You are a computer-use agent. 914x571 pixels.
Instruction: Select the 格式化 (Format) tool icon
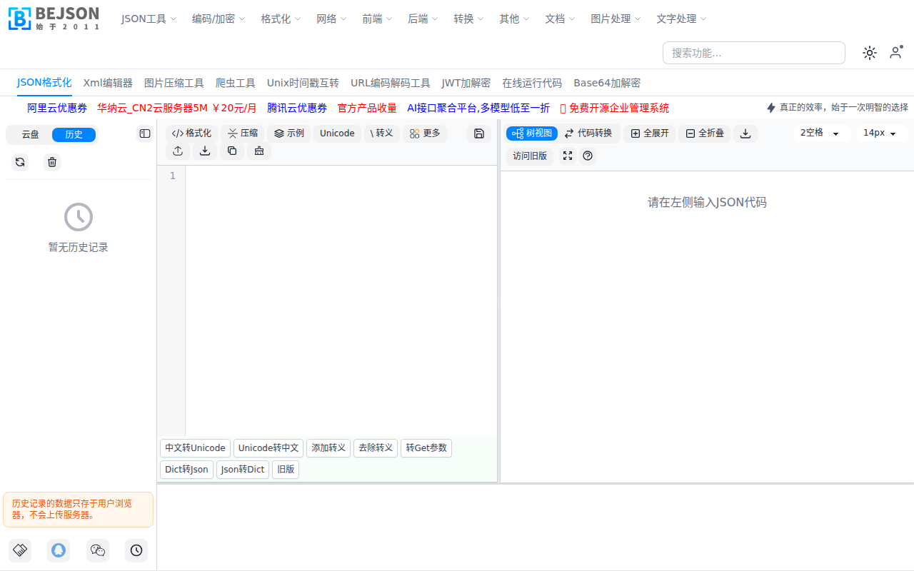click(x=191, y=133)
